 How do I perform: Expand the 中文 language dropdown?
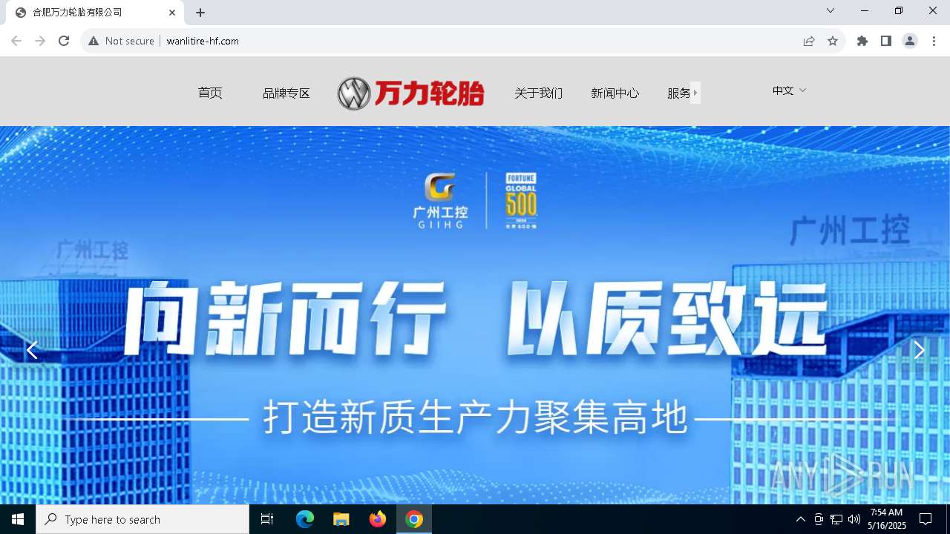[789, 90]
